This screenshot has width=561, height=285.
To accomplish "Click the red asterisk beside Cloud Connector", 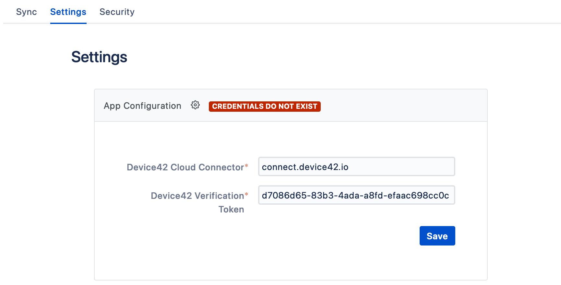I will tap(246, 166).
